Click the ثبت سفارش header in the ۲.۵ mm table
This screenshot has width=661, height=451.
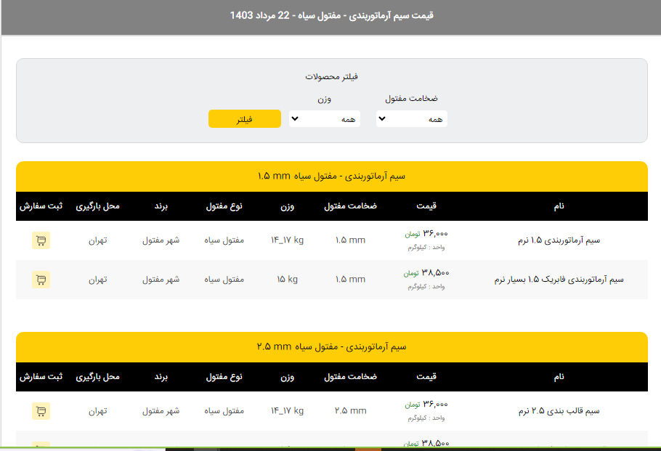pos(41,377)
